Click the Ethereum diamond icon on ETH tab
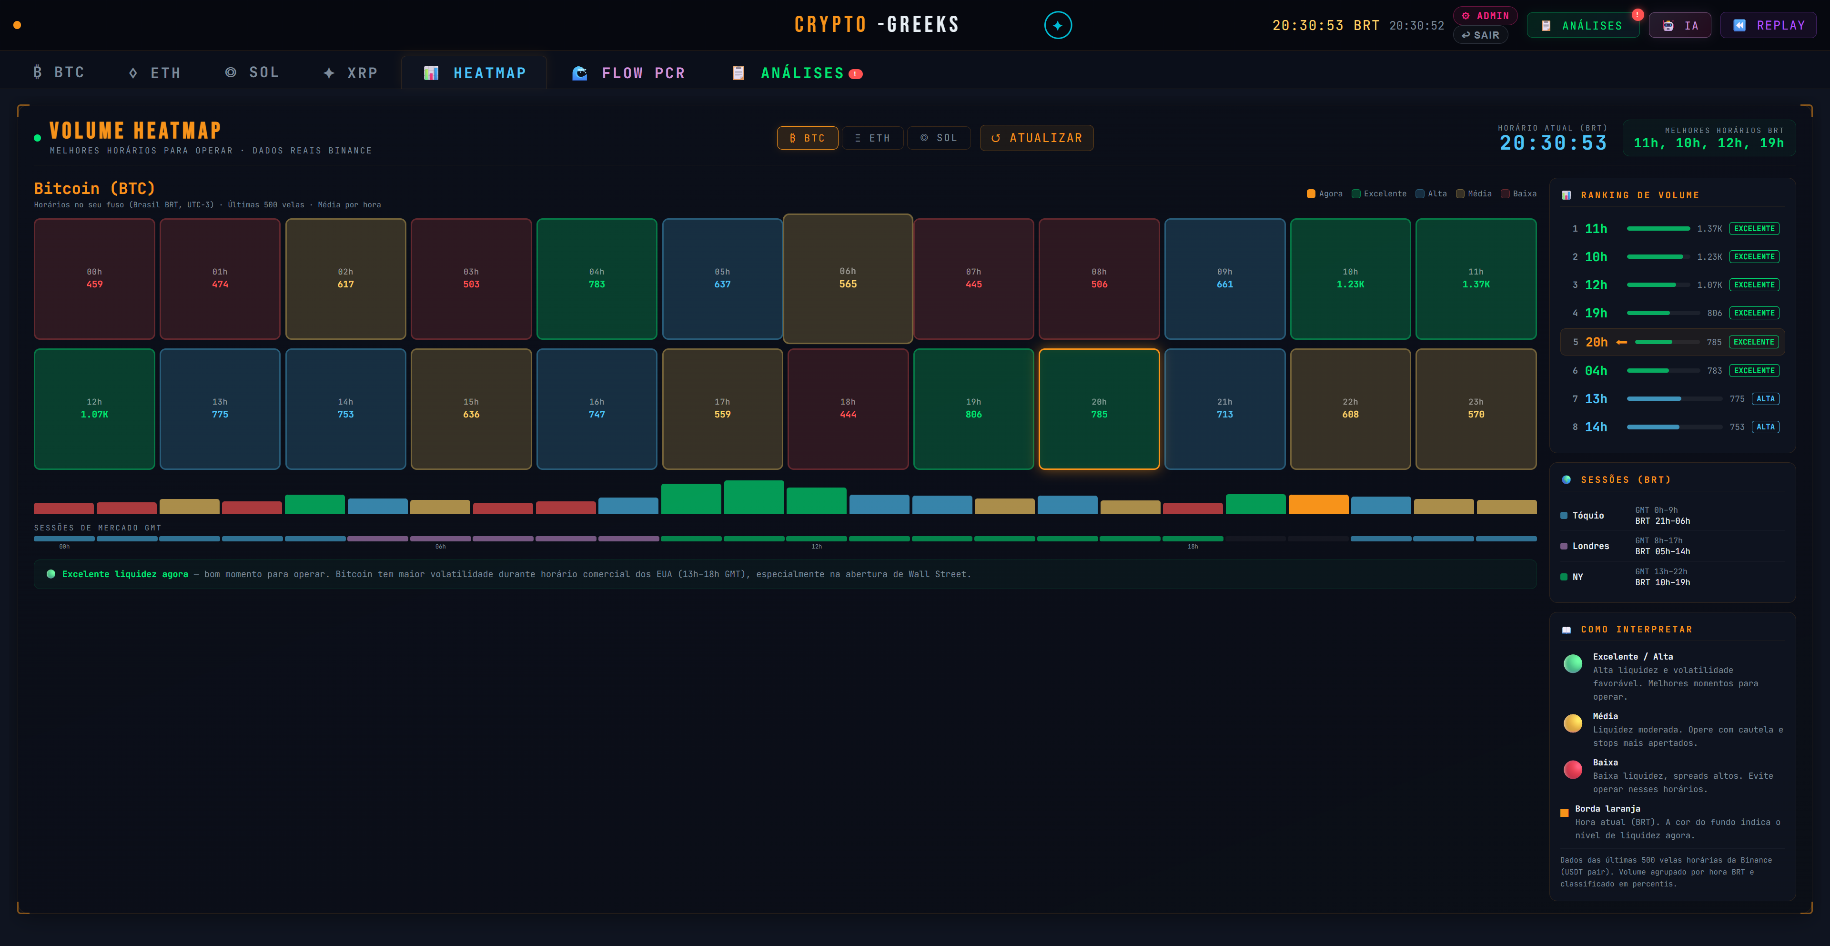Viewport: 1830px width, 946px height. 133,72
